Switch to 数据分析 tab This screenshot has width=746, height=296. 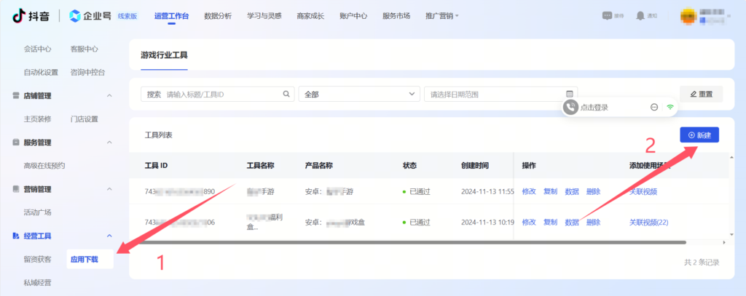pos(218,16)
